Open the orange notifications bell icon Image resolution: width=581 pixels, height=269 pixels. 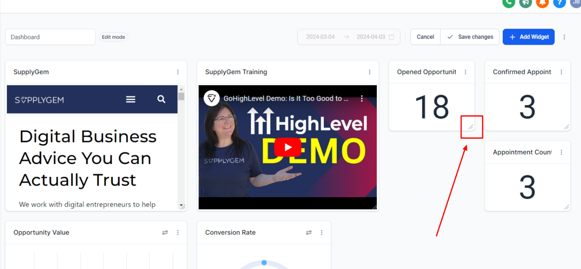point(542,3)
